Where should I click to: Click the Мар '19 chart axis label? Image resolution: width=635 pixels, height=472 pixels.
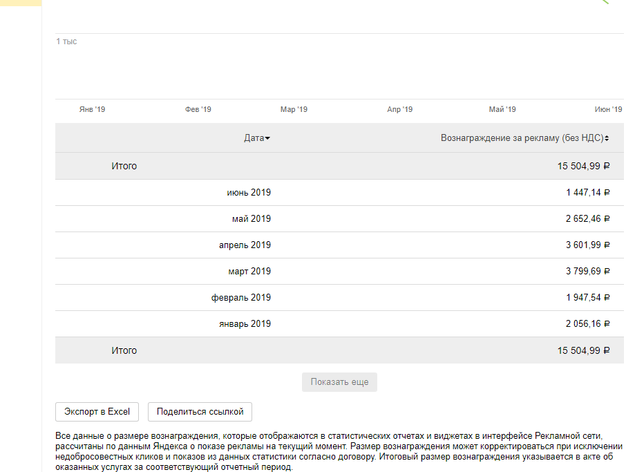[294, 110]
